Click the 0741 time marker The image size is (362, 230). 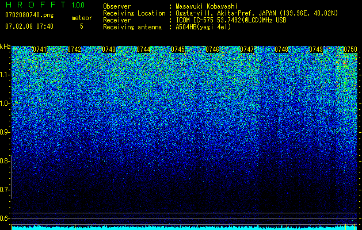(40, 49)
